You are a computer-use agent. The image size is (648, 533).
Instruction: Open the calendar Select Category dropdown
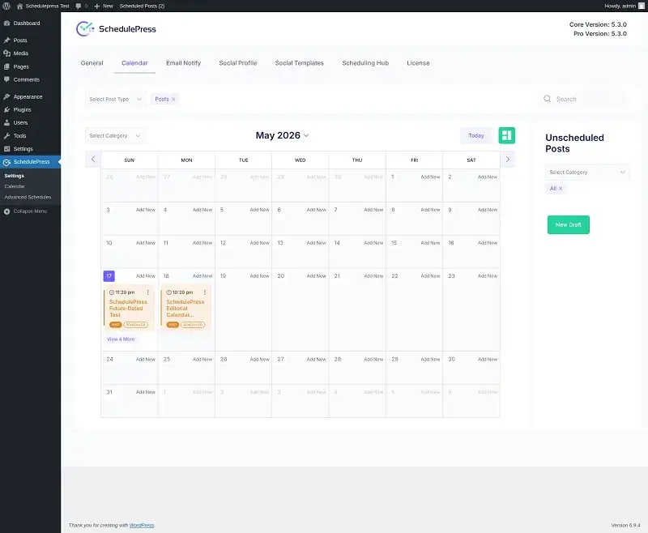(115, 135)
